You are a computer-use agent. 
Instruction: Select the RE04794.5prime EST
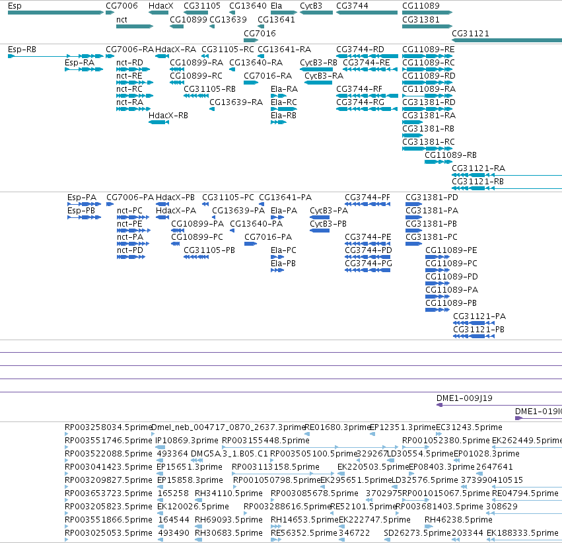coord(527,500)
